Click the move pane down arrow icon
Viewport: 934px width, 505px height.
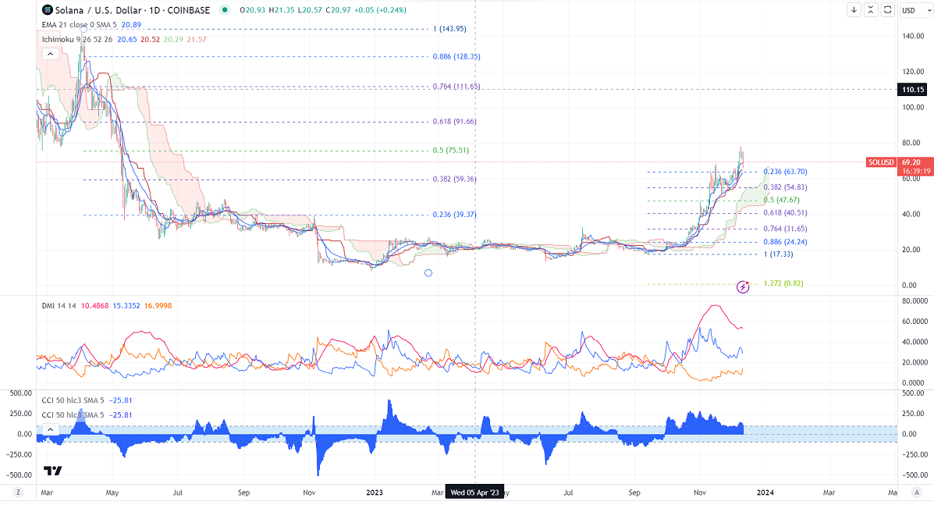click(x=854, y=9)
